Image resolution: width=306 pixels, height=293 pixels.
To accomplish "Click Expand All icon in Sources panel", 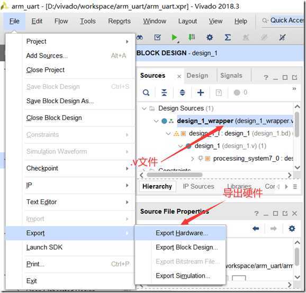I will [x=182, y=93].
